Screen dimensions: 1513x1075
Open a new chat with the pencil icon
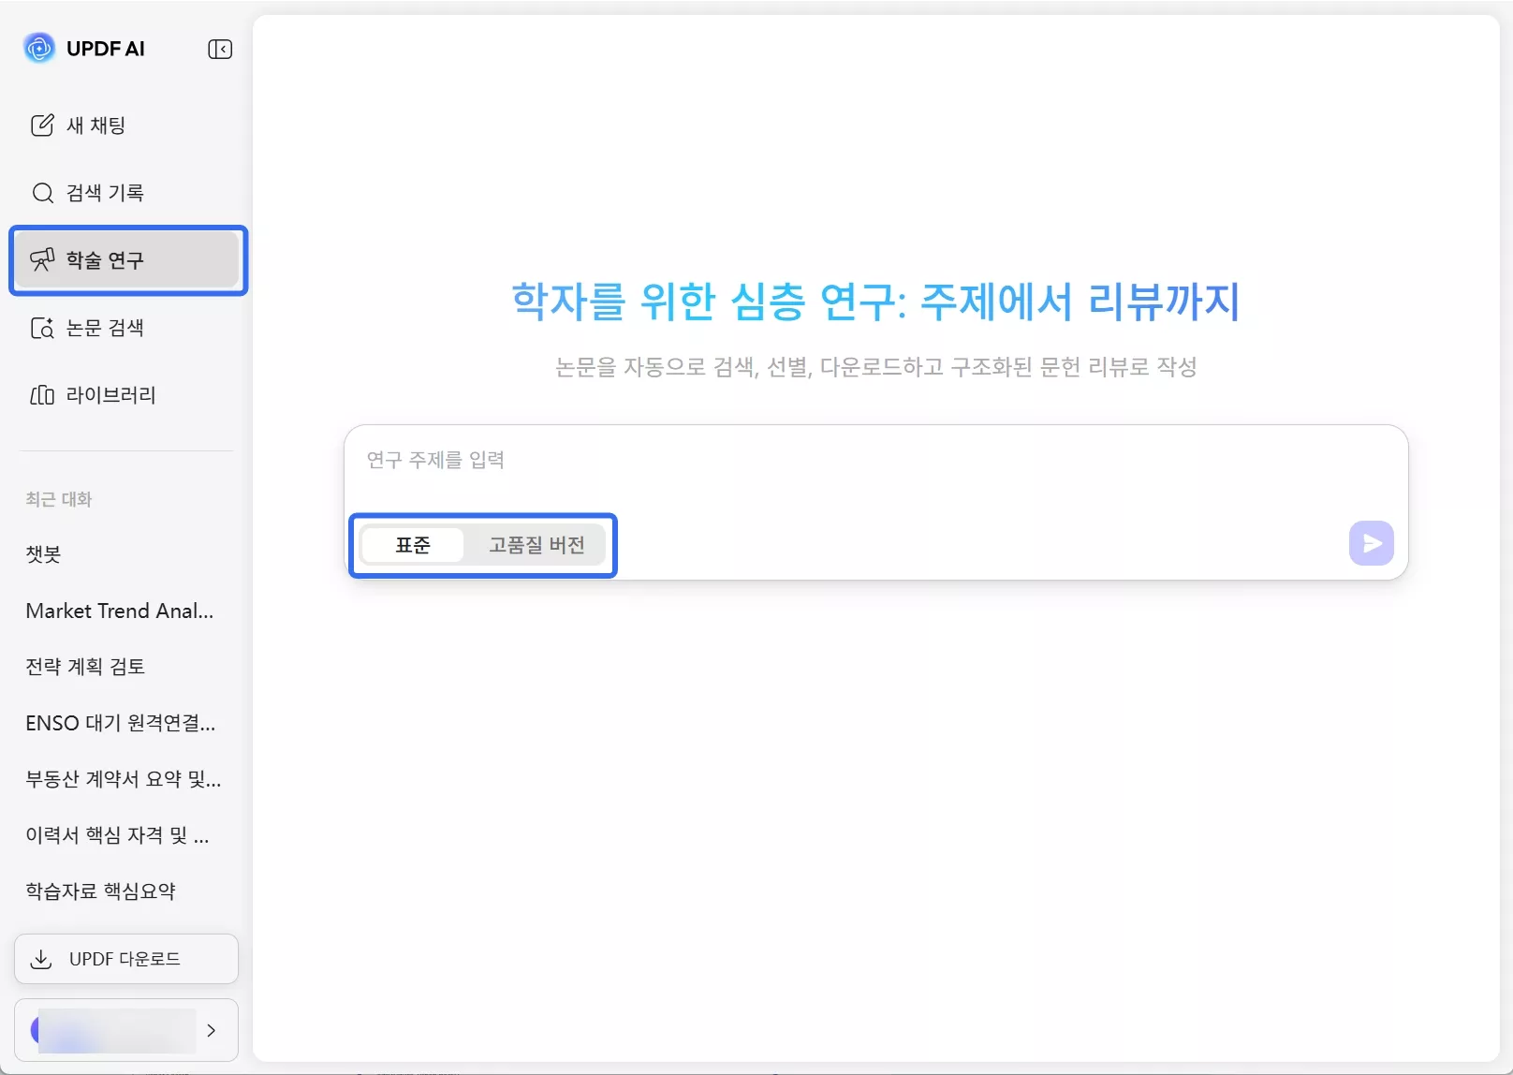pos(42,125)
